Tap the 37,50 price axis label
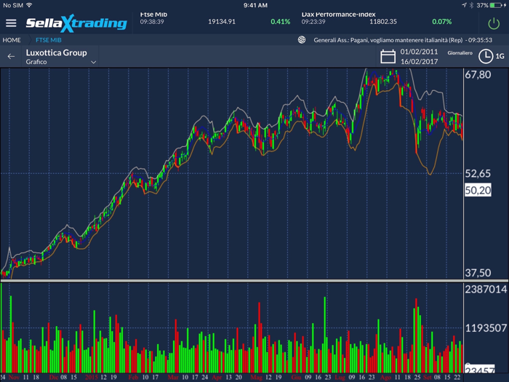 coord(478,273)
